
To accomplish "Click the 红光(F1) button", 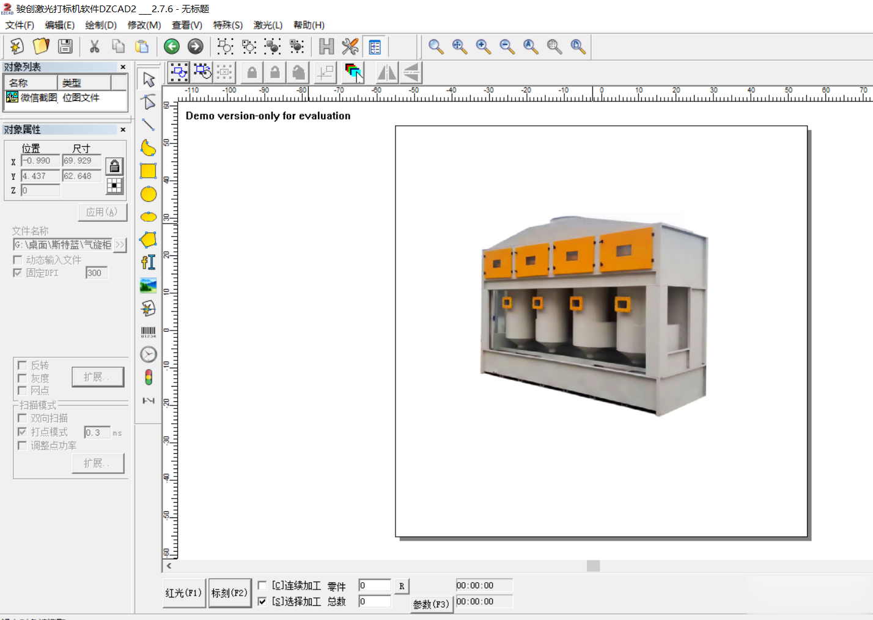I will click(x=184, y=593).
